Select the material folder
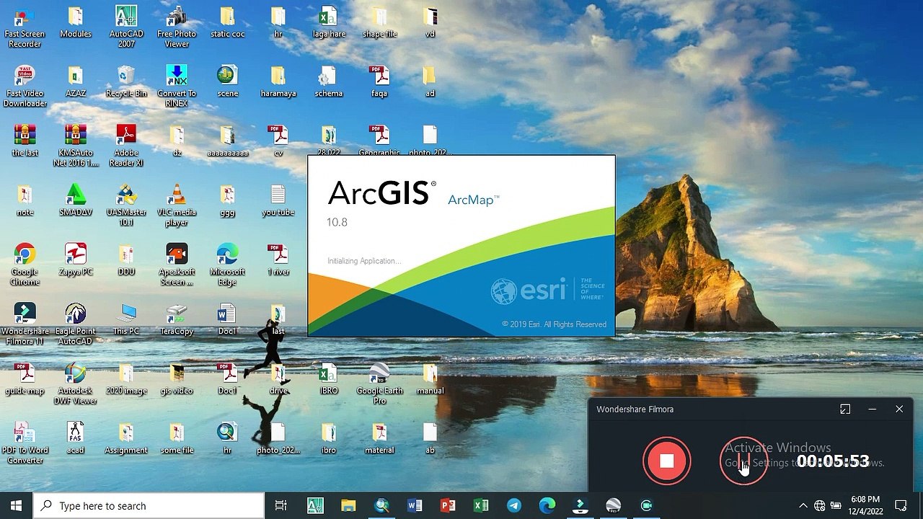923x519 pixels. pos(379,438)
